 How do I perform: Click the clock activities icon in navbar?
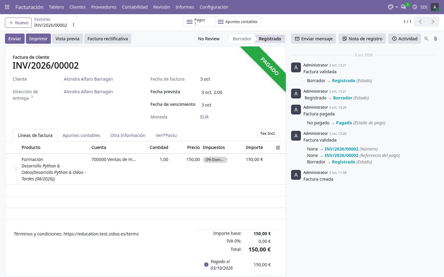pos(415,7)
